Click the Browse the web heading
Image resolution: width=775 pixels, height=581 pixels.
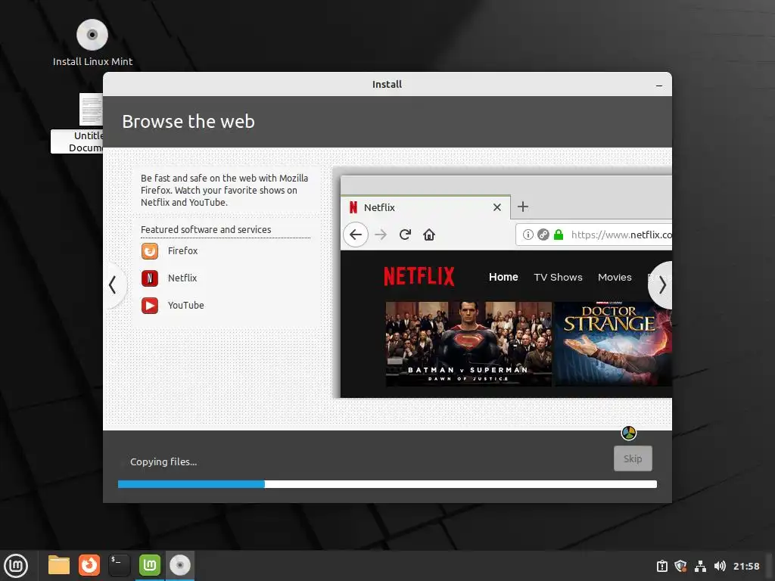click(x=188, y=122)
